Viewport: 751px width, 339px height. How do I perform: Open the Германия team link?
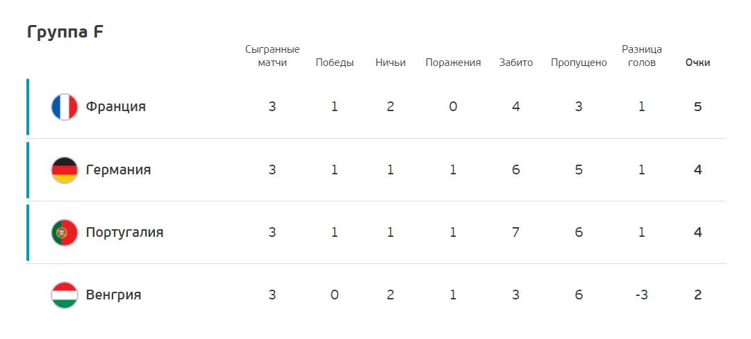click(118, 169)
